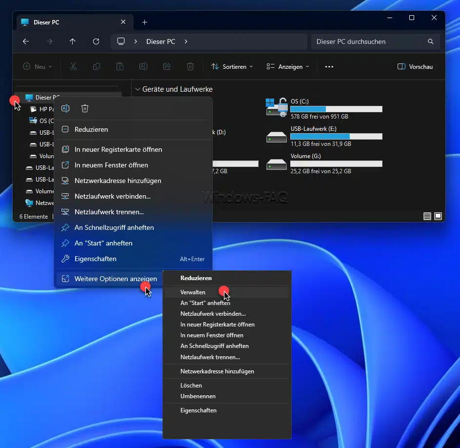This screenshot has width=460, height=448.
Task: Open the USB-Laufwerk (E:) drive icon
Action: [277, 137]
